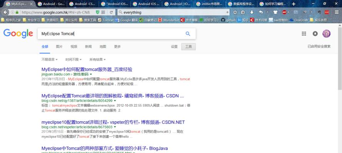This screenshot has width=342, height=153.
Task: Expand the 搜索工具 bookmark folder
Action: 87,20
